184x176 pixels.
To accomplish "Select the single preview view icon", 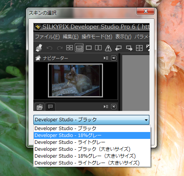I will (x=89, y=48).
